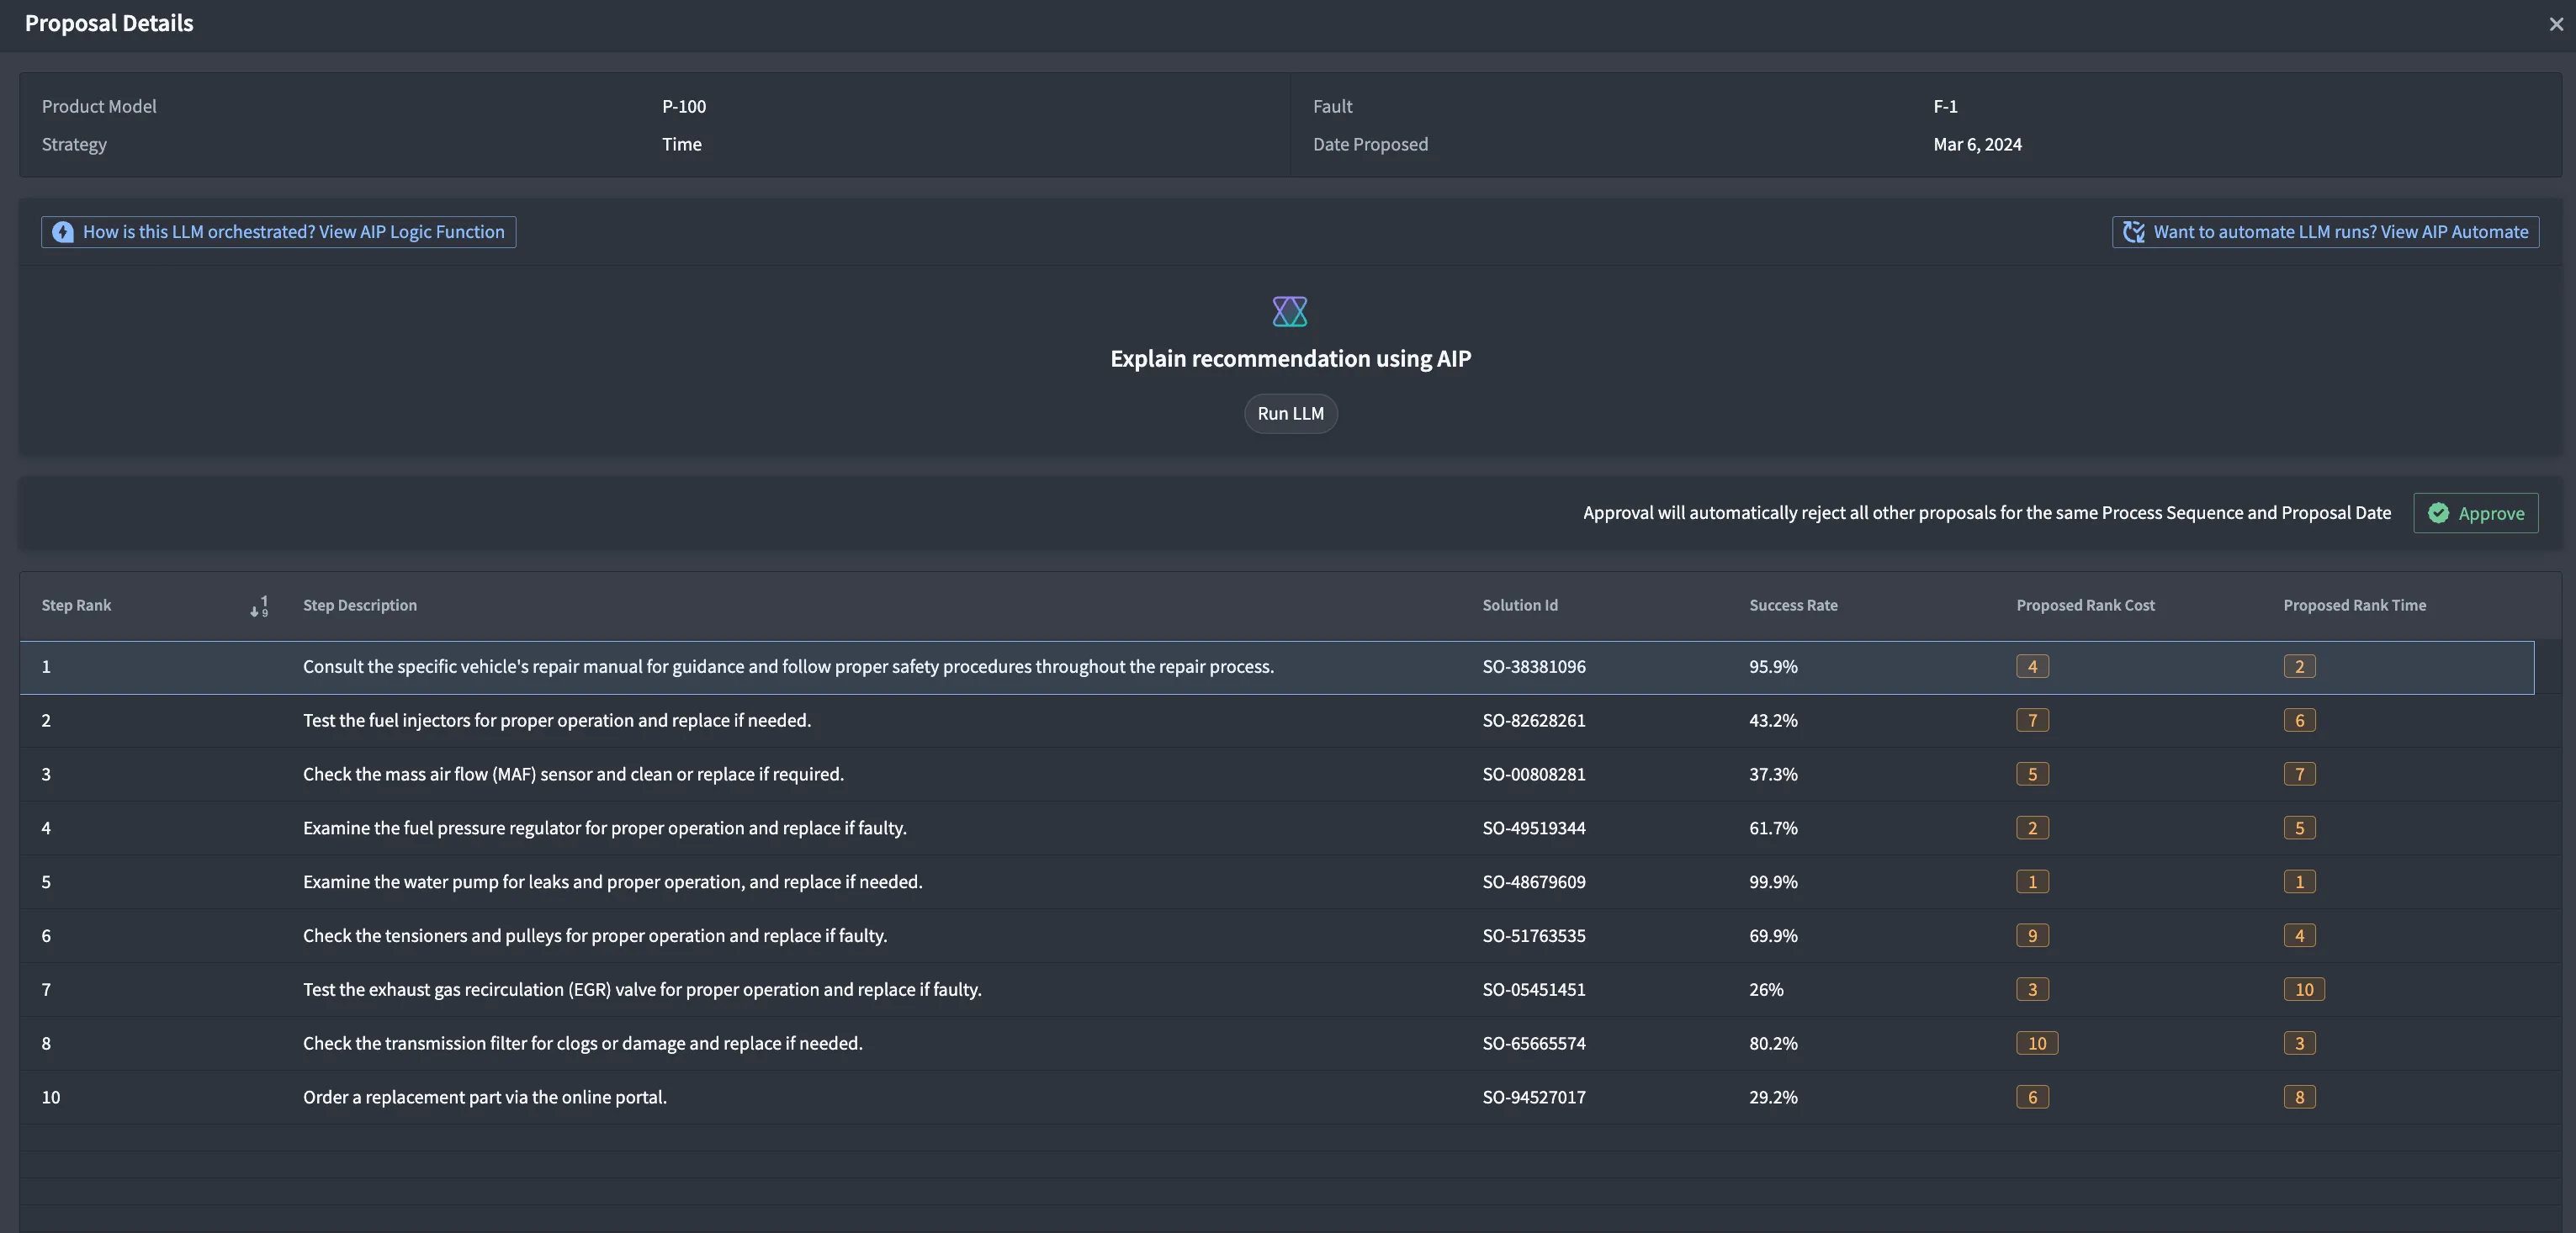Click the AIP logo icon above Explain recommendation
The height and width of the screenshot is (1233, 2576).
pos(1289,312)
